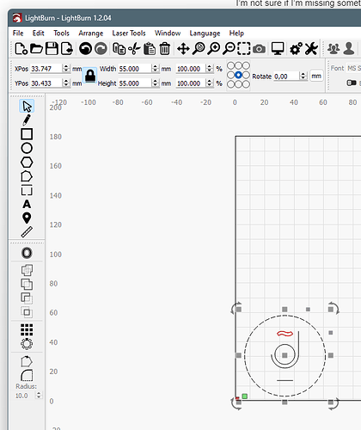Open Settings gears icon
361x430 pixels.
(x=296, y=48)
